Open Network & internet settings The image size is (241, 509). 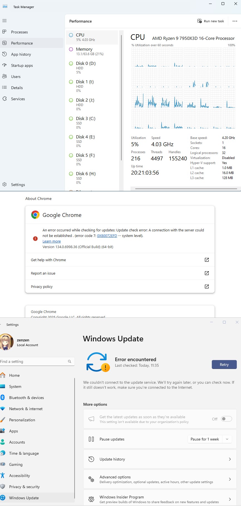[37, 409]
